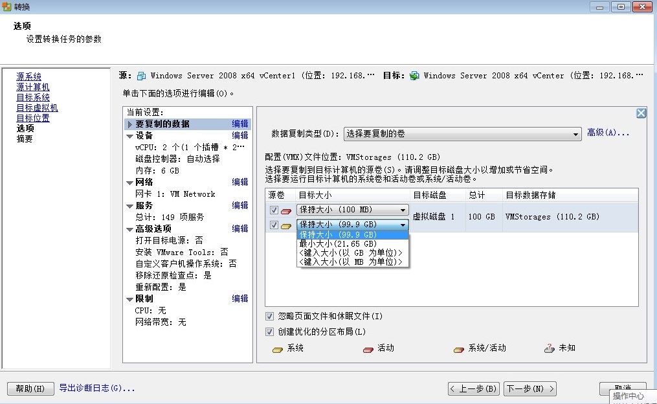Click 编辑 link for 要复制的数据
This screenshot has height=404, width=657.
(240, 124)
